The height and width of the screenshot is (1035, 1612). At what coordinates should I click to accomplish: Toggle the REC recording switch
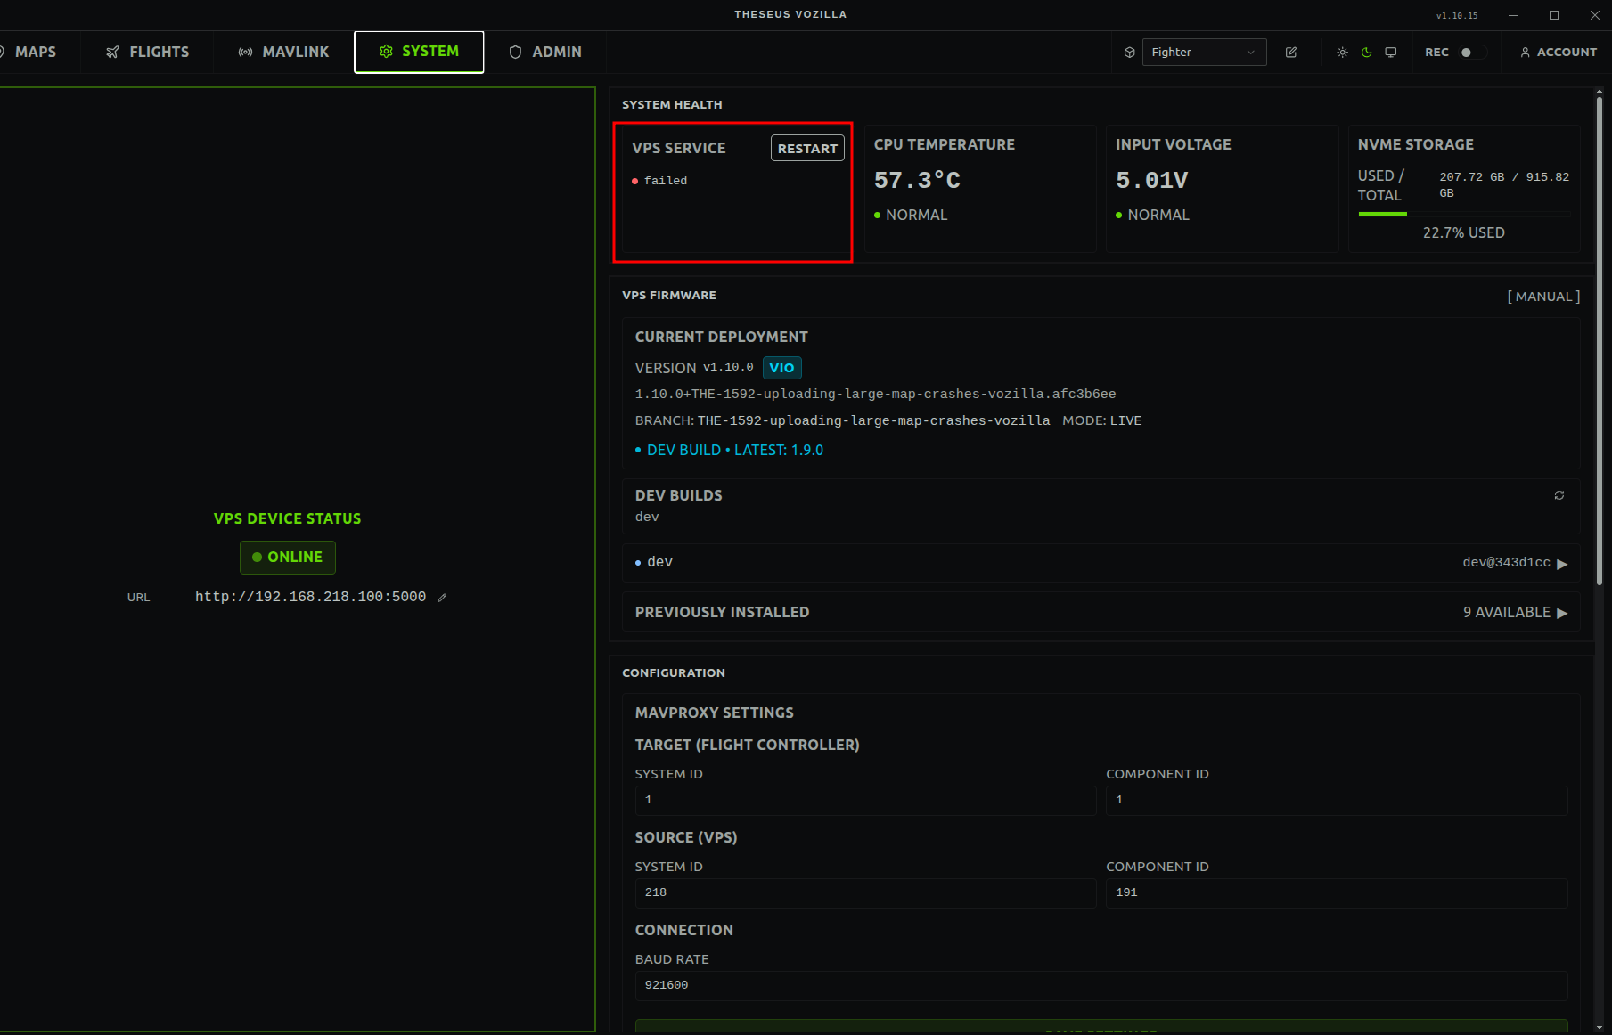pos(1472,53)
